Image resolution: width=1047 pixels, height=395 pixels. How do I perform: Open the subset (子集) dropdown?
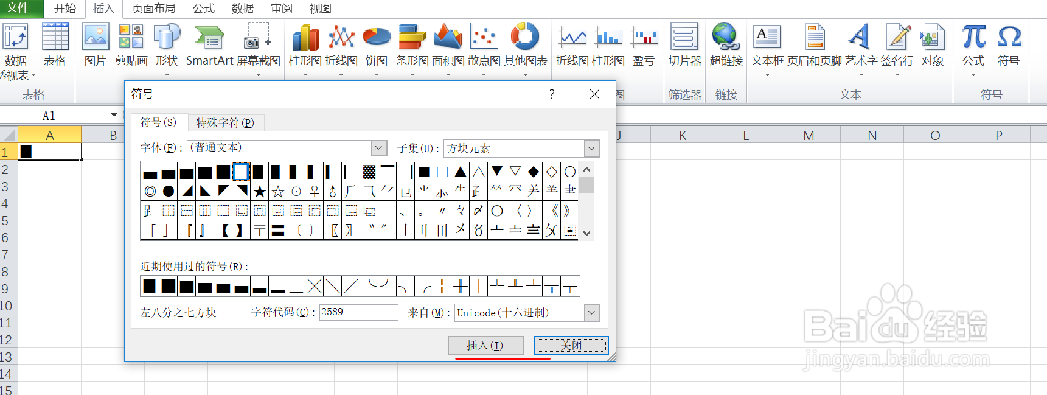[x=592, y=148]
